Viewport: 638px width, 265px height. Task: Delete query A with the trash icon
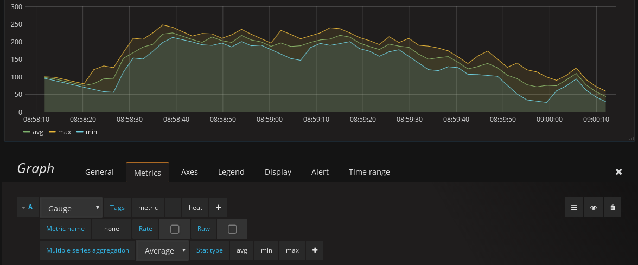coord(613,207)
